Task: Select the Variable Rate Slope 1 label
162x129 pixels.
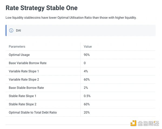Action: click(x=24, y=71)
